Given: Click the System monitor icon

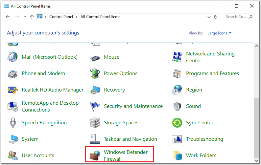Looking at the screenshot, I should click(x=12, y=139).
